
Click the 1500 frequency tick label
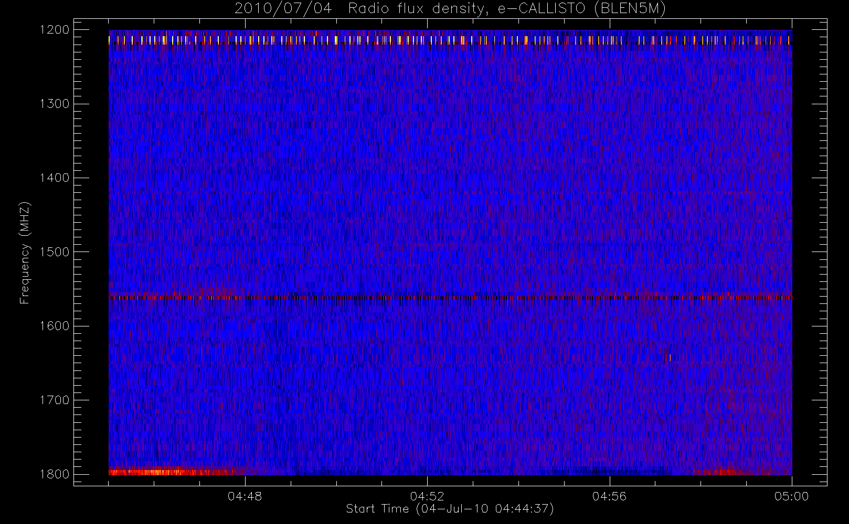[x=55, y=252]
